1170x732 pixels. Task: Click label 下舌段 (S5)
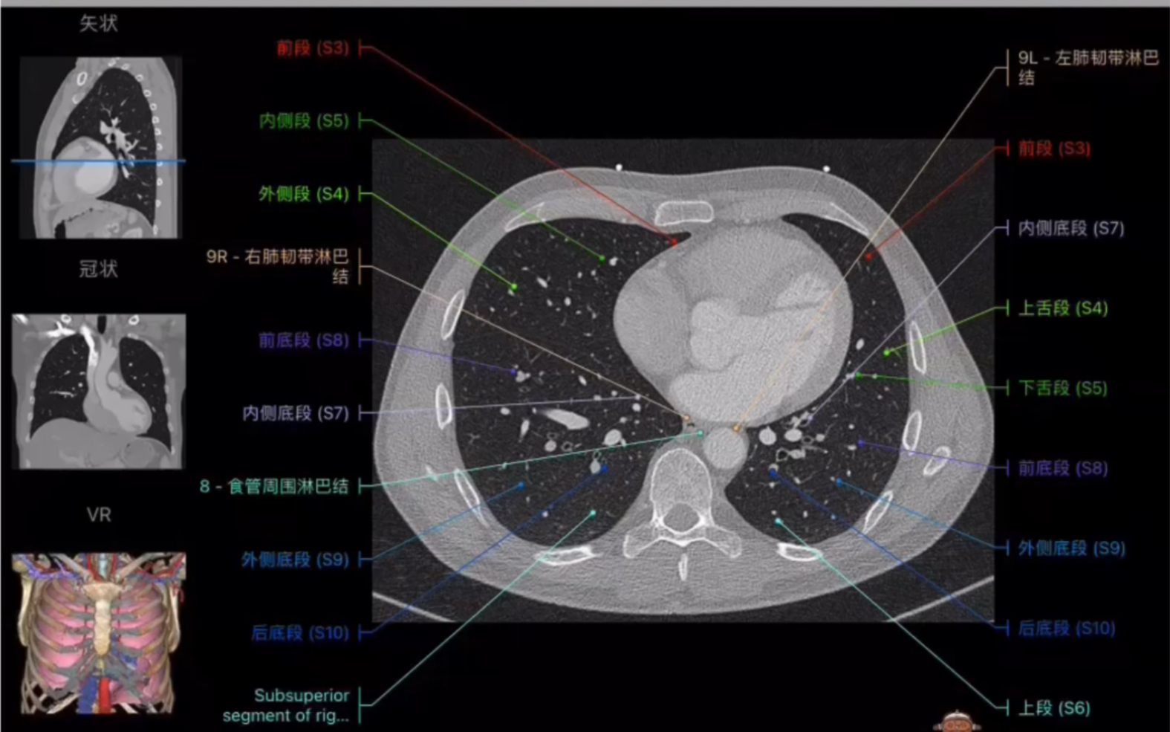[1063, 388]
